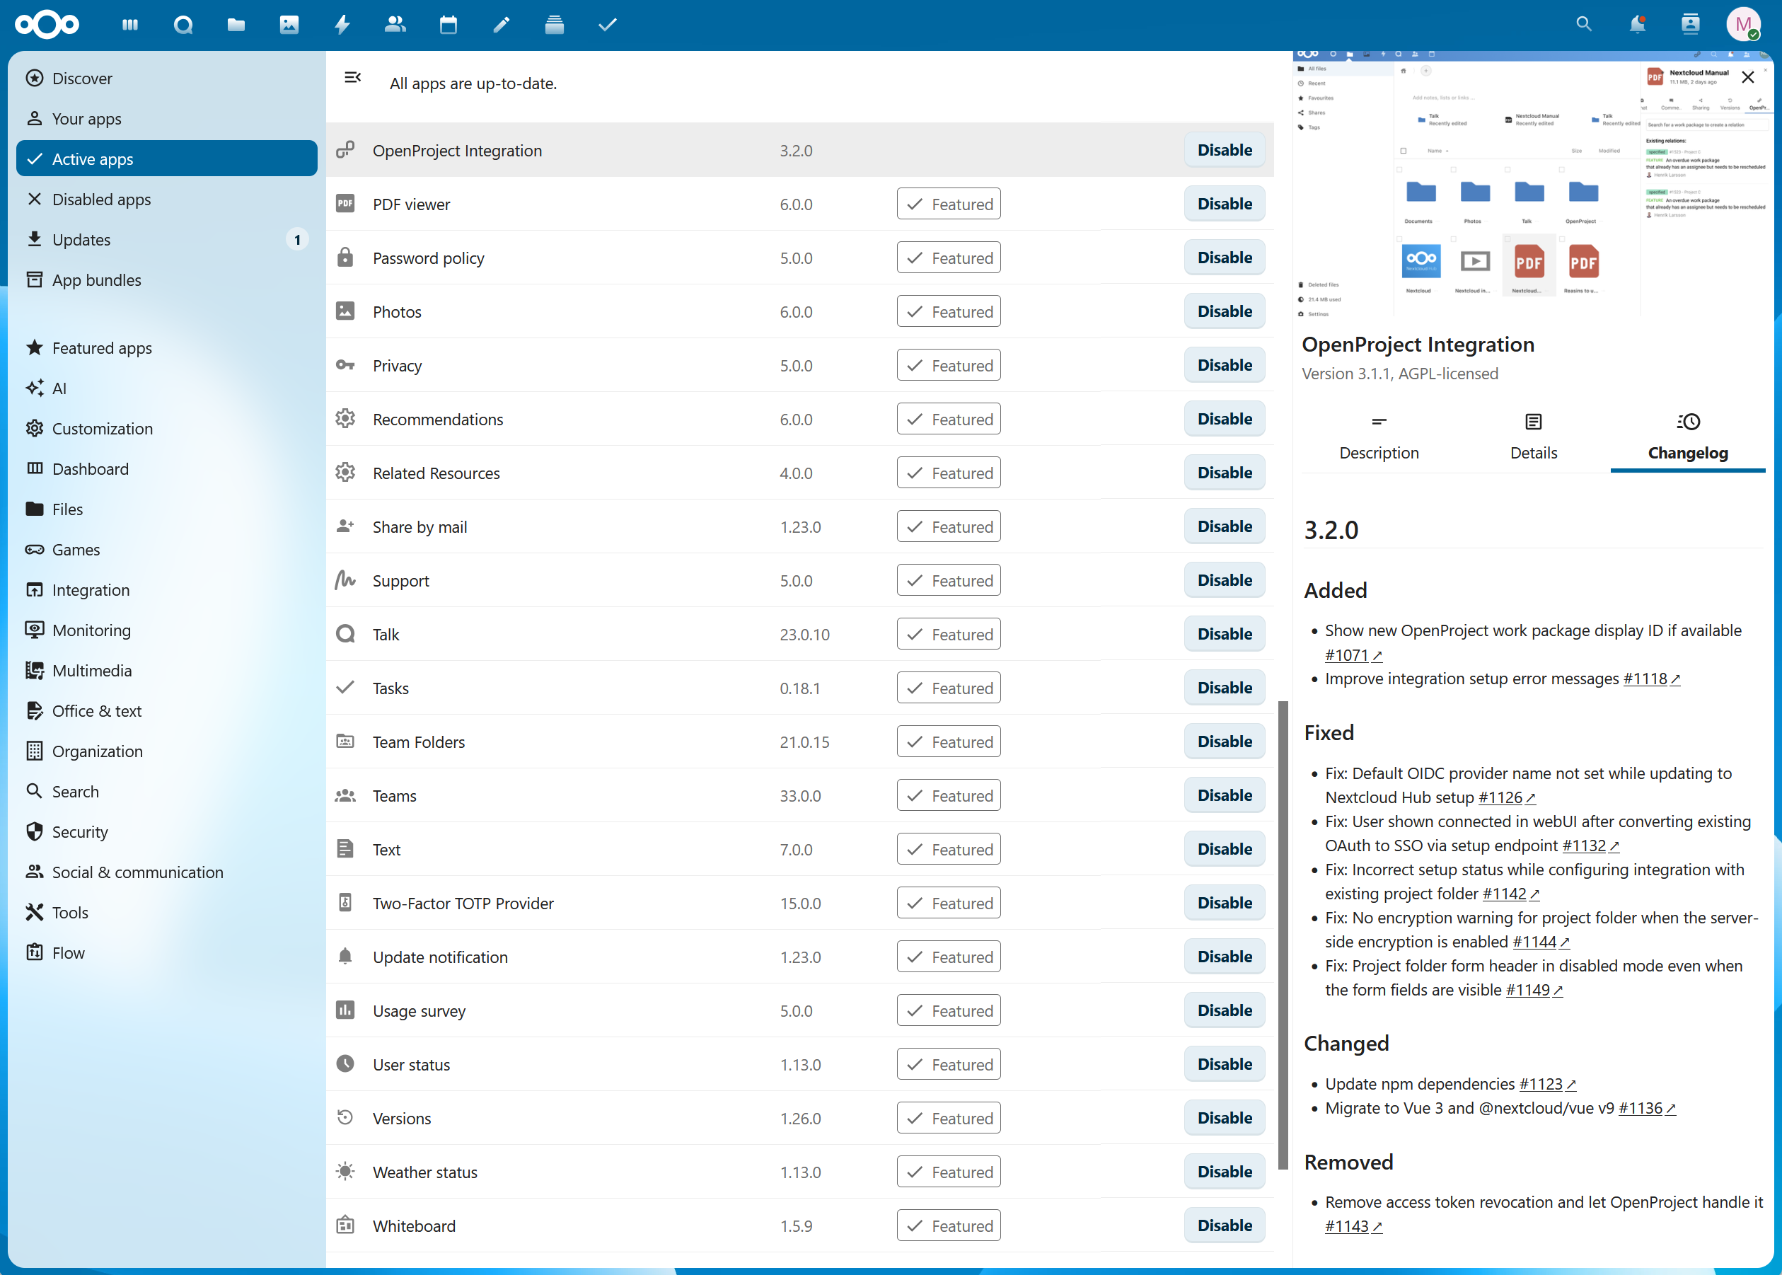The image size is (1782, 1275).
Task: Close the OpenProject Integration details panel
Action: point(1747,77)
